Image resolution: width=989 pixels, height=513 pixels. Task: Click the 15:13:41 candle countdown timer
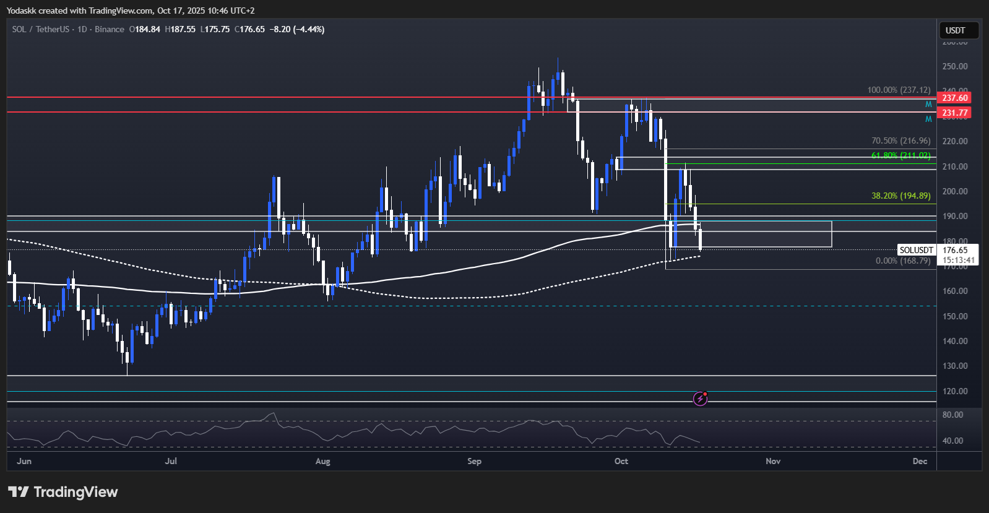(958, 260)
